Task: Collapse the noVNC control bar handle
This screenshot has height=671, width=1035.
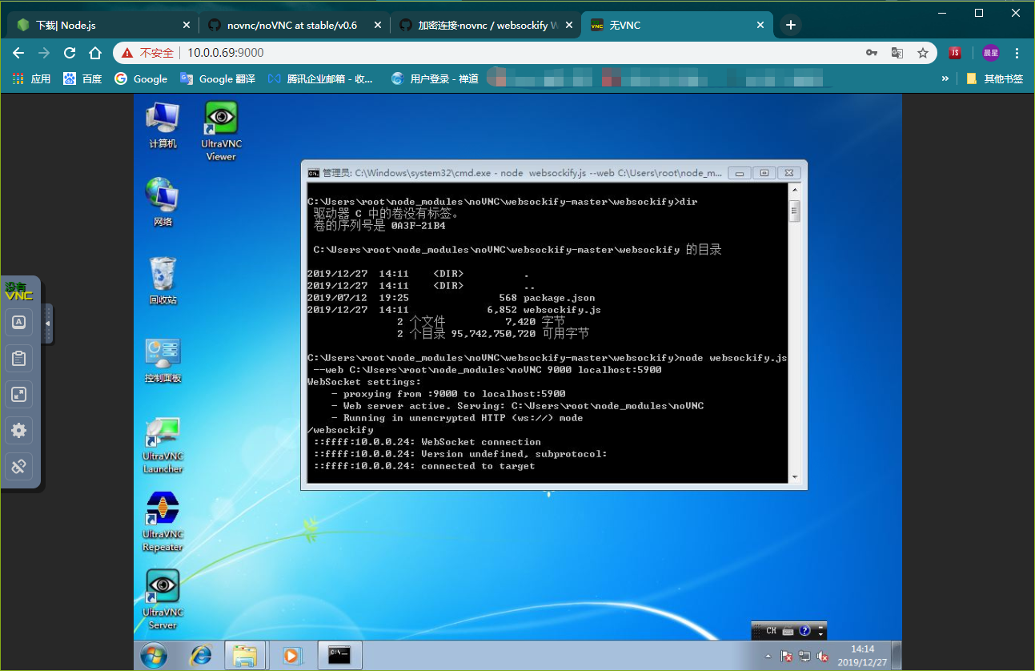Action: pos(47,323)
